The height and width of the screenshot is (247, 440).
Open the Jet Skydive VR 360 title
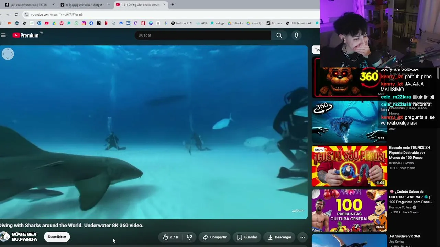(405, 236)
